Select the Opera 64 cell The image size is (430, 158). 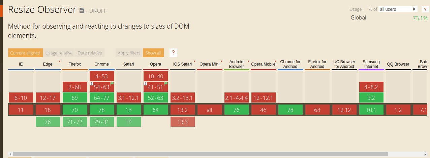[x=156, y=110]
